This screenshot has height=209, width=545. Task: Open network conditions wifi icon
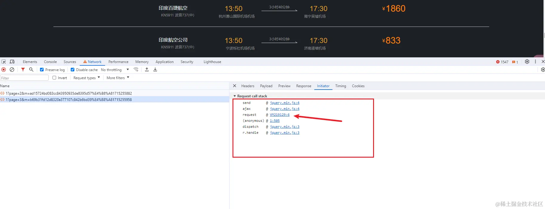[136, 70]
